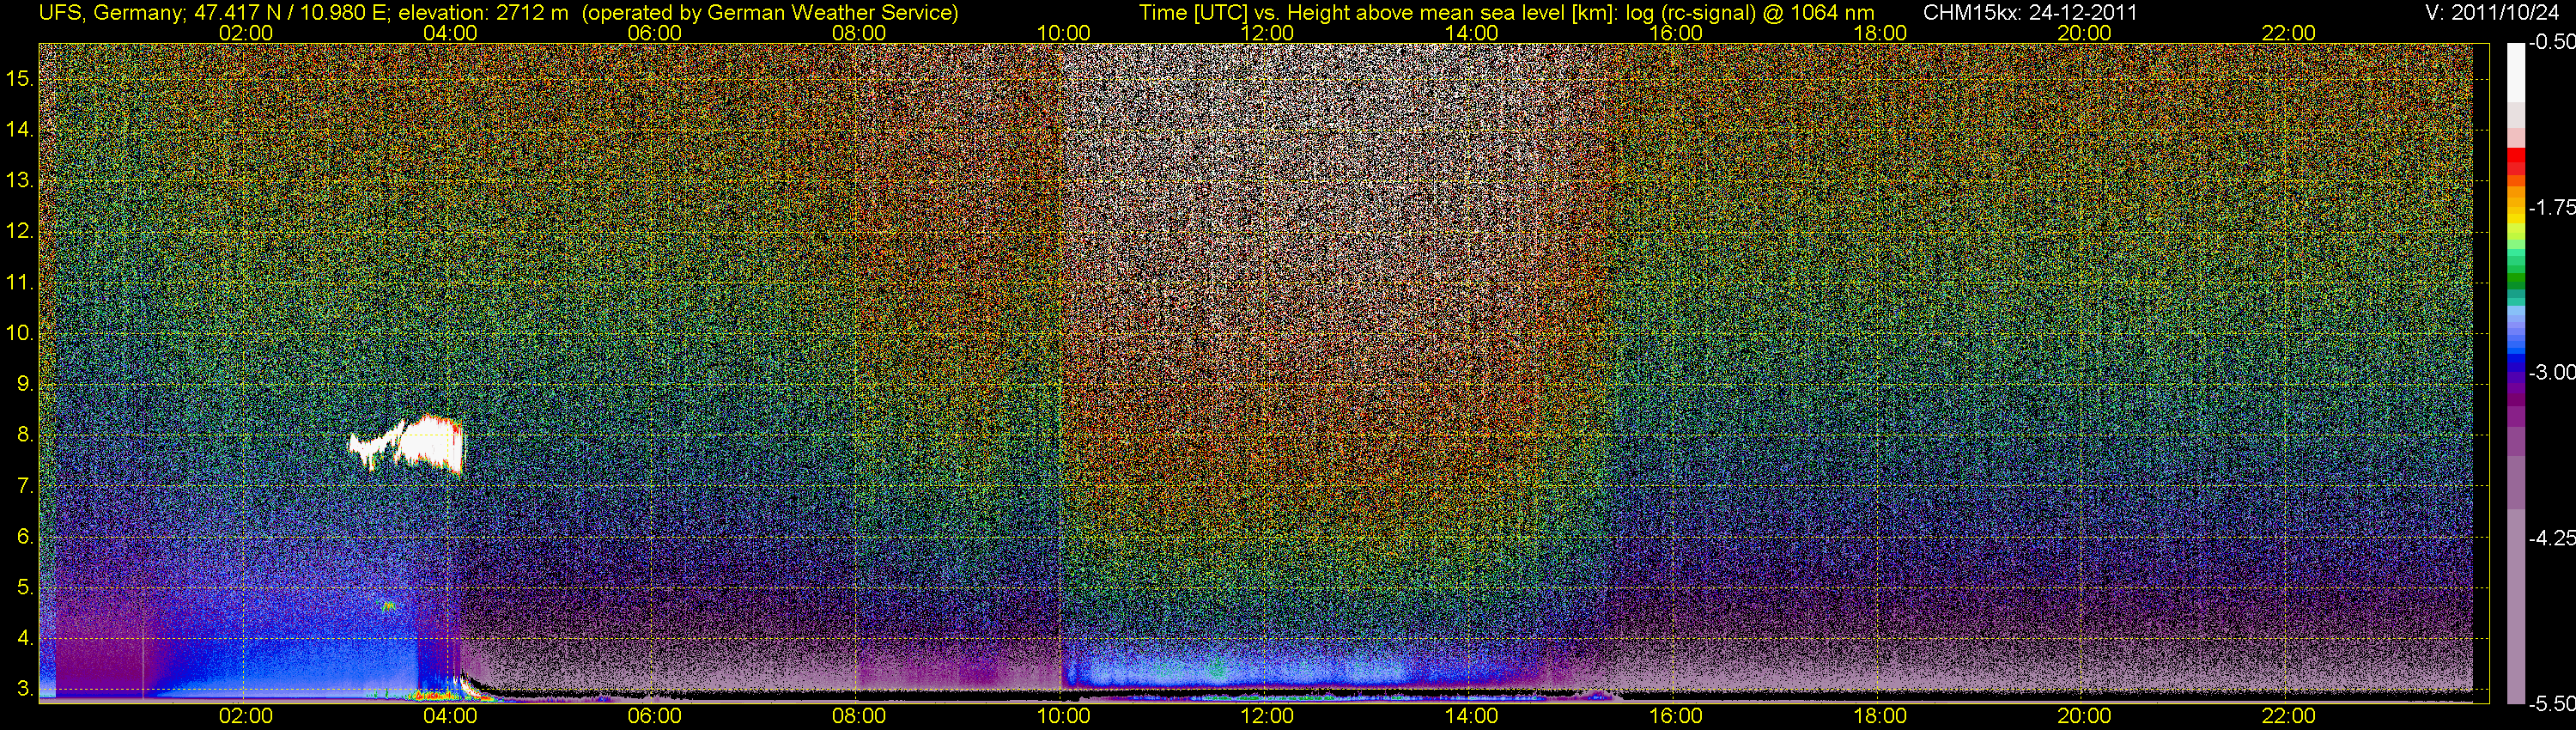Click the 9. km height axis label
This screenshot has width=2576, height=730.
25,384
